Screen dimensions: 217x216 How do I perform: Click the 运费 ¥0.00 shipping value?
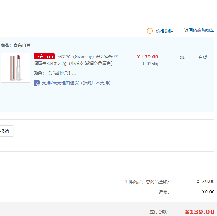tap(208, 192)
